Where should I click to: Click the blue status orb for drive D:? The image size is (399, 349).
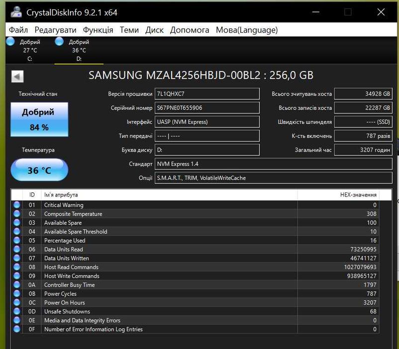tap(59, 41)
